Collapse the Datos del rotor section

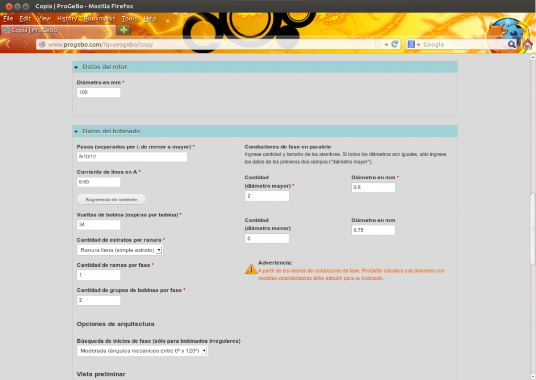tap(76, 67)
